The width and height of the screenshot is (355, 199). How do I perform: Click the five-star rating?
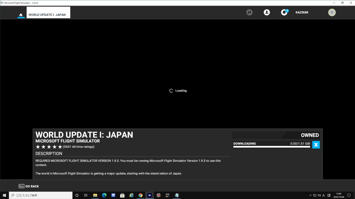tap(49, 147)
